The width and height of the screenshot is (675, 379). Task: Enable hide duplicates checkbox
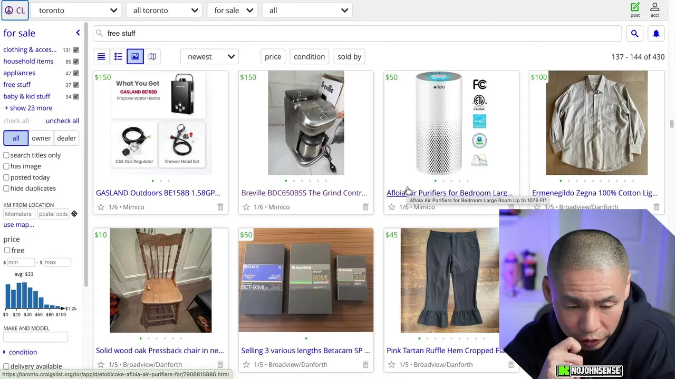pos(6,188)
